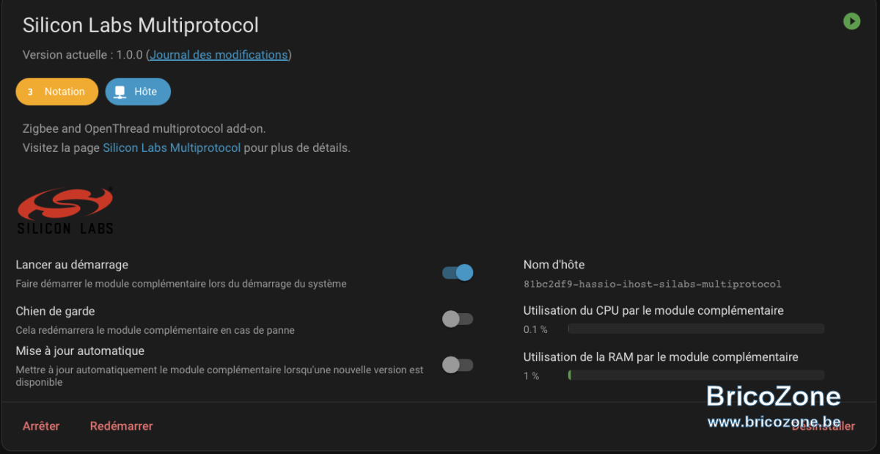Click the Silicon Labs logo image
Viewport: 880px width, 454px height.
tap(65, 211)
